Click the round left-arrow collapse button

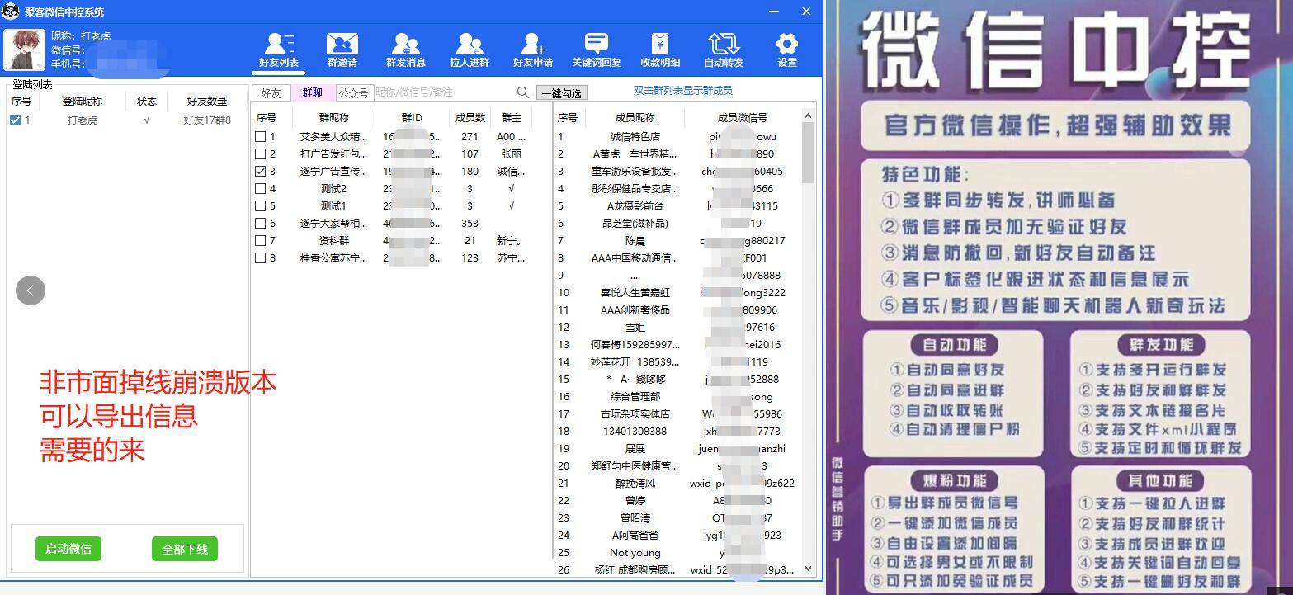31,290
